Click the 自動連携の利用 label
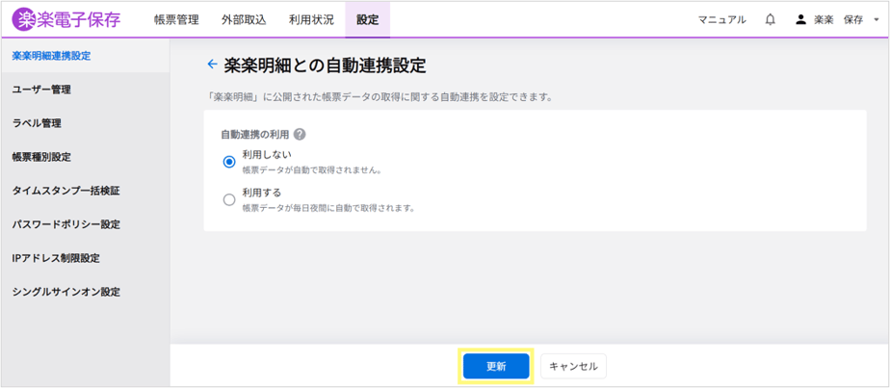 coord(255,135)
